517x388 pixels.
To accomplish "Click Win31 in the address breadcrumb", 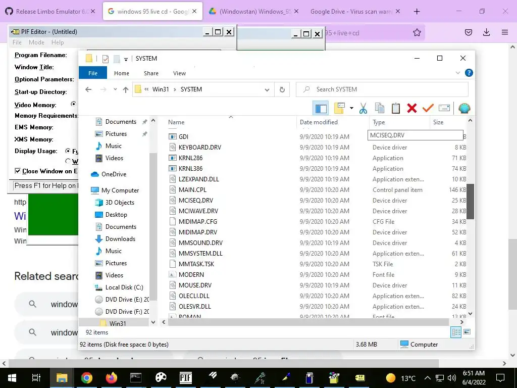I will pyautogui.click(x=160, y=89).
